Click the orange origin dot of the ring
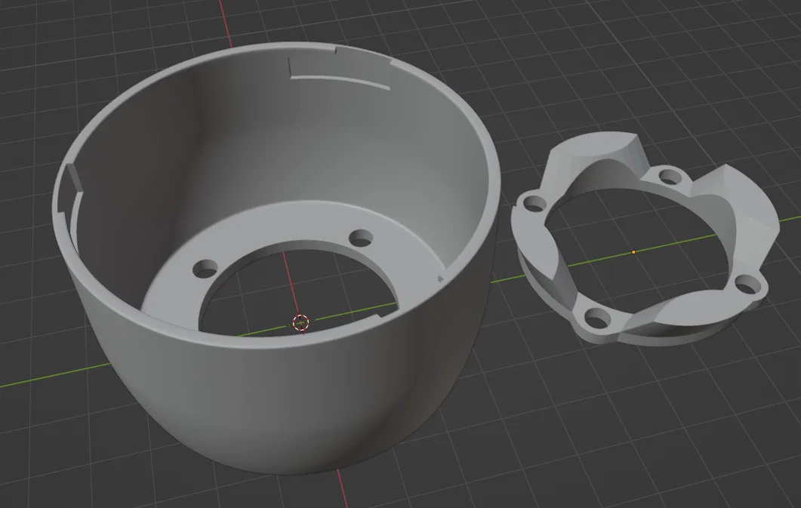 [633, 252]
